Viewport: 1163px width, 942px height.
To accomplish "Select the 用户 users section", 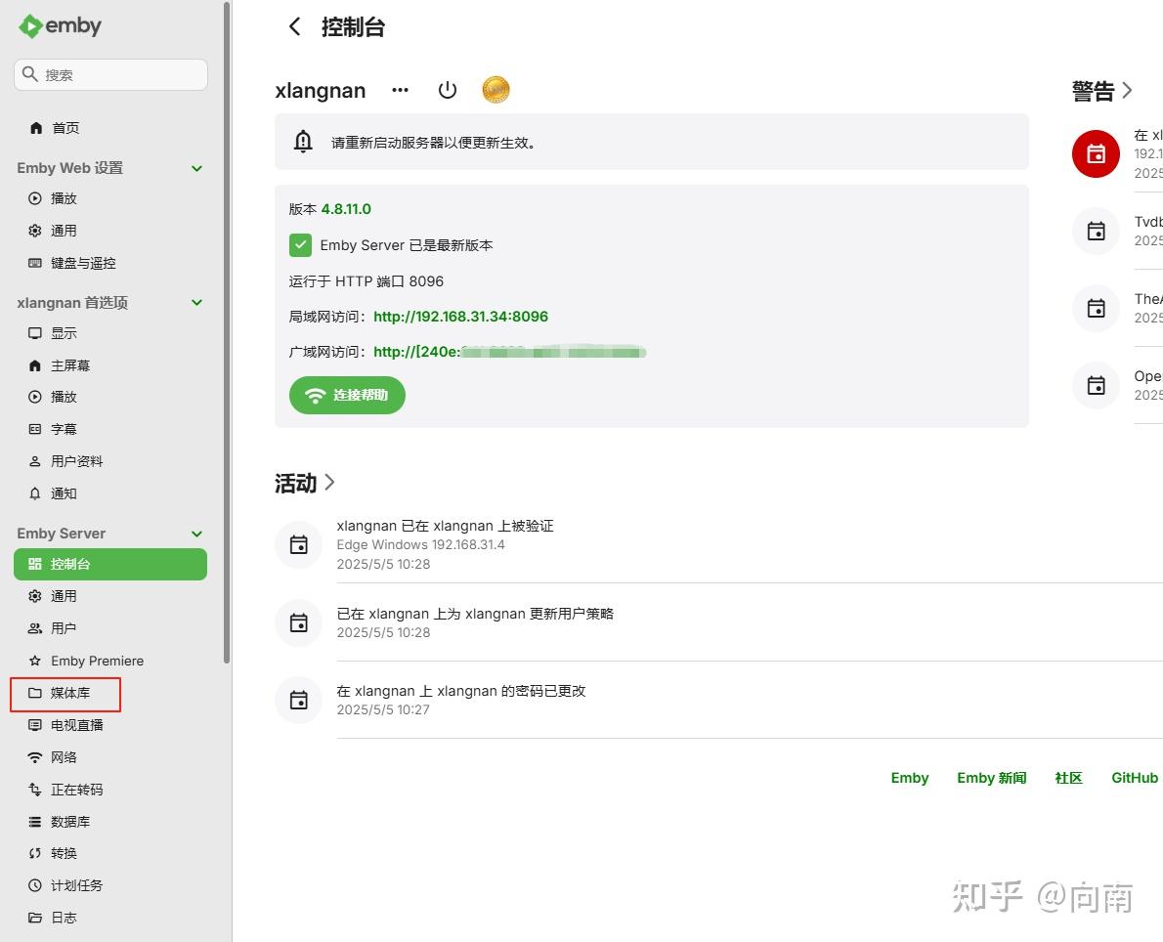I will 62,627.
